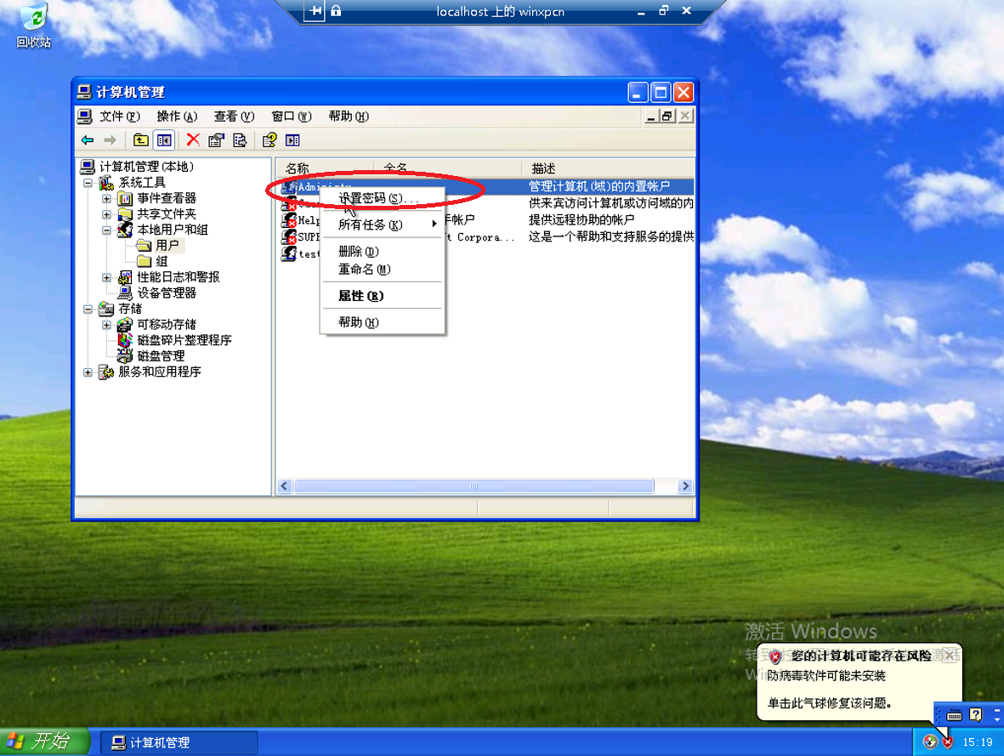Select the 事件查看器 tree node
Screen dimensions: 1004x756
[x=167, y=199]
